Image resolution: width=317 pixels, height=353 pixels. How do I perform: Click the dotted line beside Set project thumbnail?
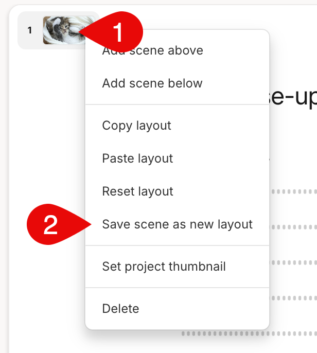point(293,262)
